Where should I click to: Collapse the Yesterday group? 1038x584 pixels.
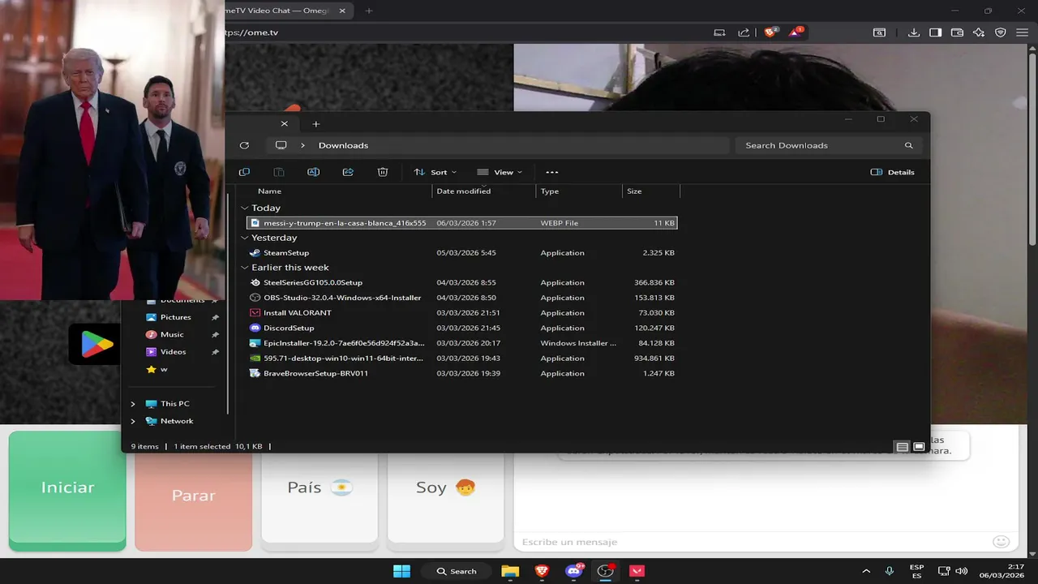pyautogui.click(x=245, y=238)
